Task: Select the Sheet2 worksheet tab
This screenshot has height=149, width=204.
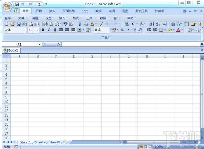Action: (40, 142)
